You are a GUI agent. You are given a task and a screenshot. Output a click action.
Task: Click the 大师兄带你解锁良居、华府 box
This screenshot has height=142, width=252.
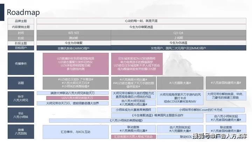pyautogui.click(x=226, y=96)
